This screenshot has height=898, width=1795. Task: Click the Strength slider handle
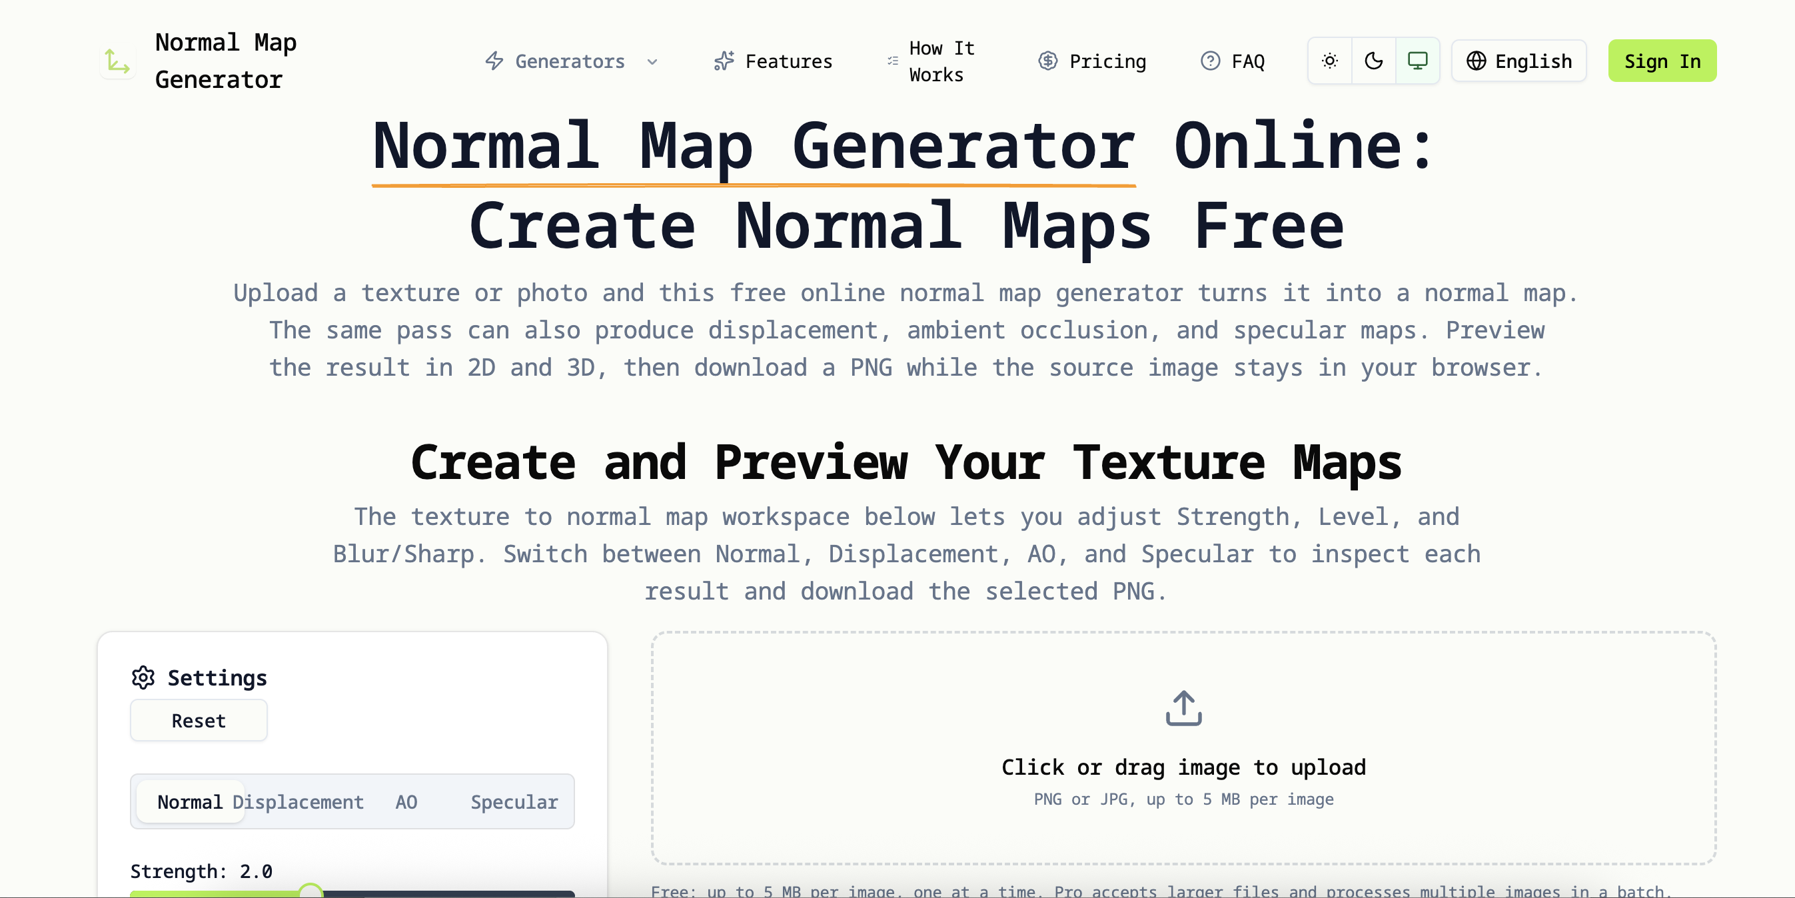point(310,891)
